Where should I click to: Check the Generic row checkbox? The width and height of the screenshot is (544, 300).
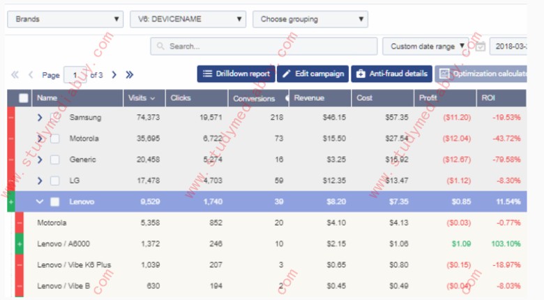(55, 159)
